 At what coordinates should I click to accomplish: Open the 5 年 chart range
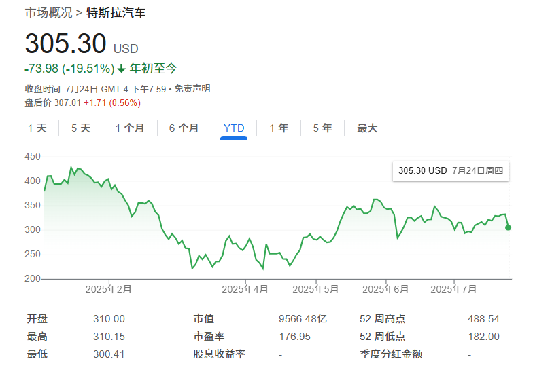pos(322,128)
